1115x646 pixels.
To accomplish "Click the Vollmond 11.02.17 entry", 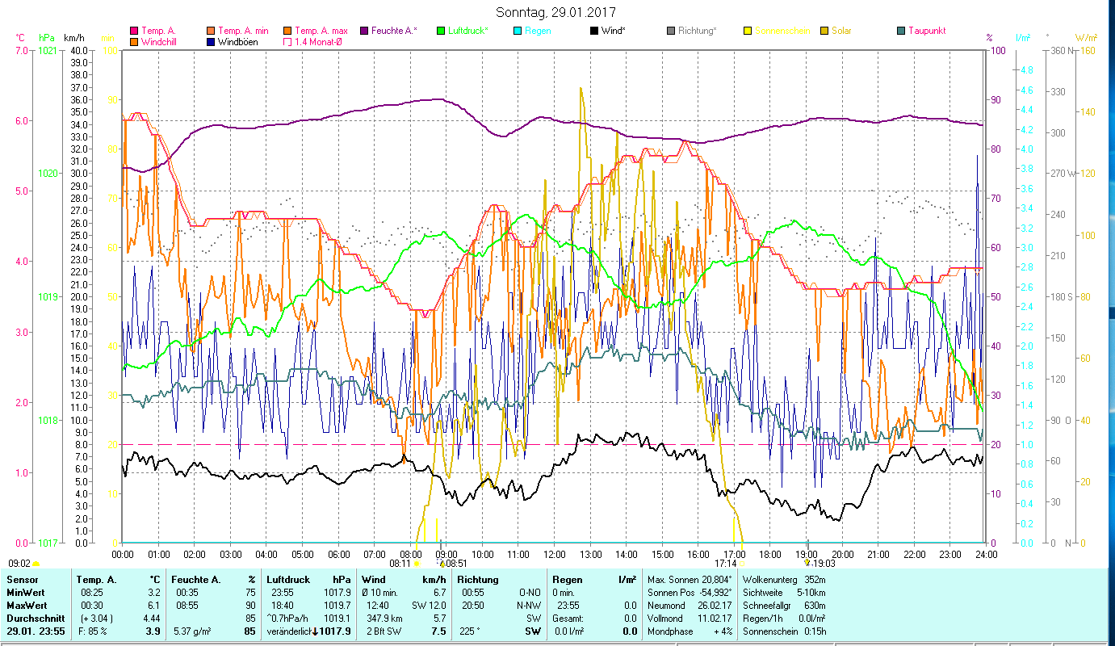I will (x=689, y=618).
